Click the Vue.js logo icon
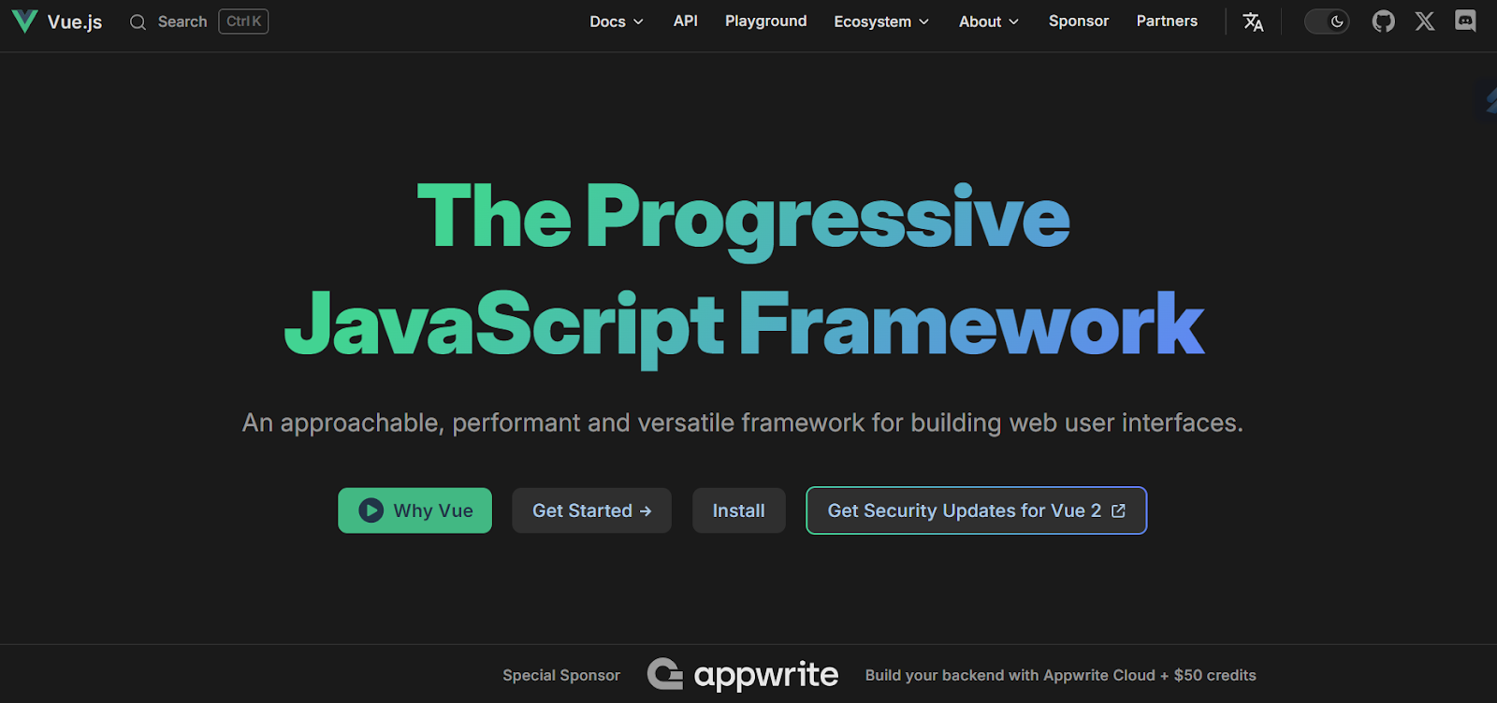Viewport: 1497px width, 703px height. tap(25, 21)
